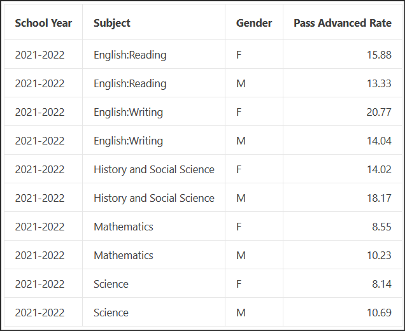This screenshot has width=405, height=331.
Task: Click the Pass Advanced Rate column header
Action: (343, 23)
